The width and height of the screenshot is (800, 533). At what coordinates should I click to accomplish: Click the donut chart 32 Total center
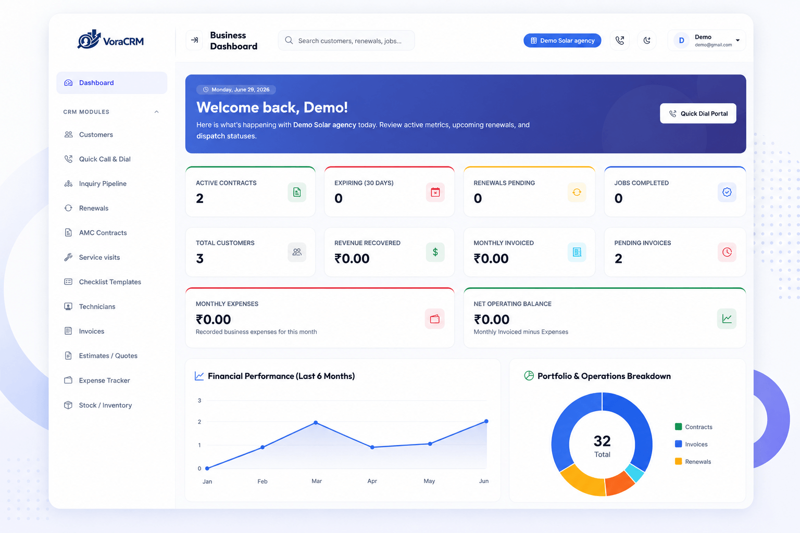click(x=602, y=446)
